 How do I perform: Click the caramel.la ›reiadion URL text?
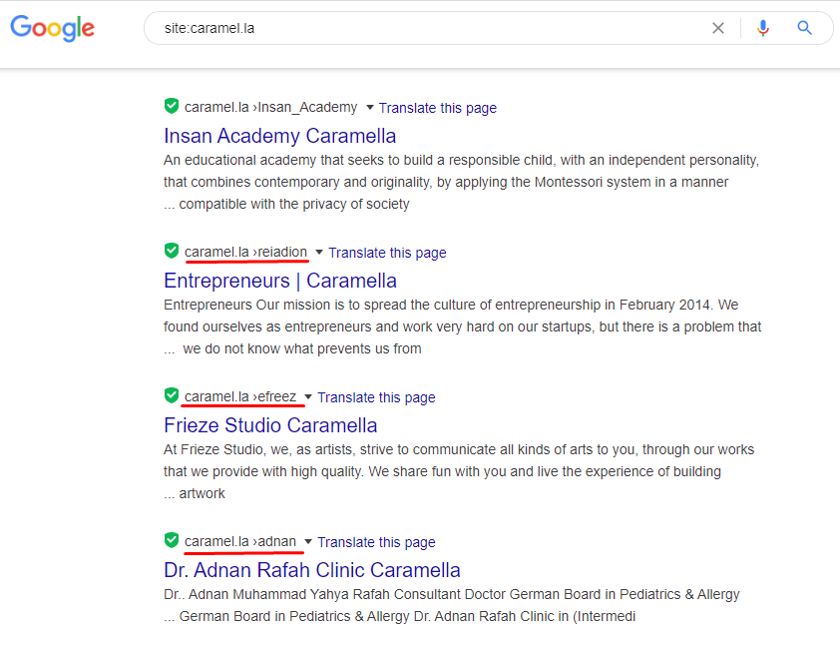[245, 252]
